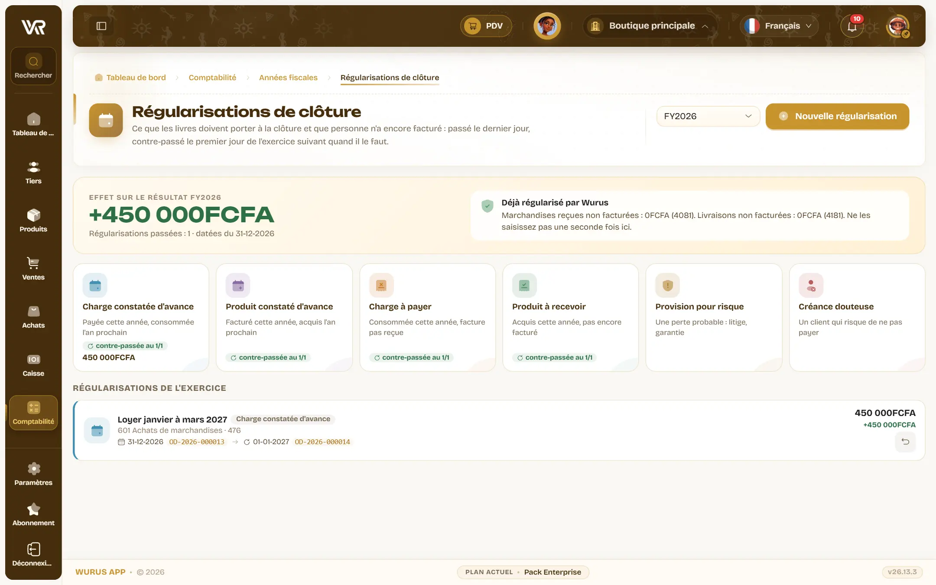
Task: Open journal entry OD-2026-000013
Action: click(197, 442)
